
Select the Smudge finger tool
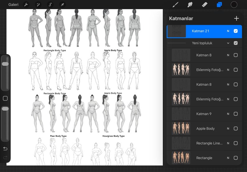tap(190, 5)
